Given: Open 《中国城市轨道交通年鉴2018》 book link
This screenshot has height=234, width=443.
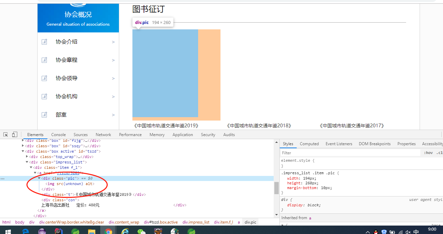Looking at the screenshot, I should (259, 126).
